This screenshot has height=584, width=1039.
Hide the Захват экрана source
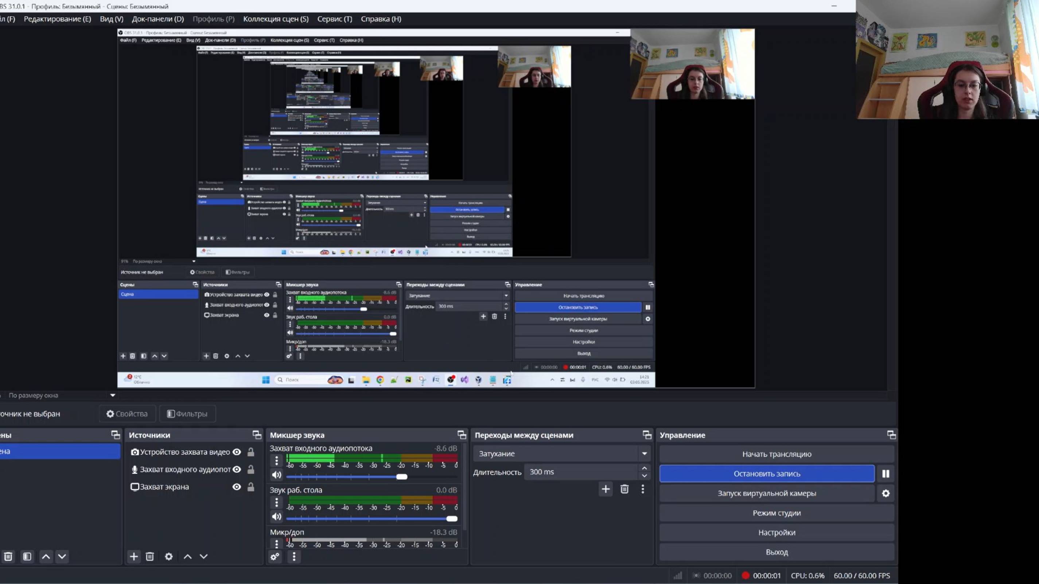pyautogui.click(x=237, y=487)
